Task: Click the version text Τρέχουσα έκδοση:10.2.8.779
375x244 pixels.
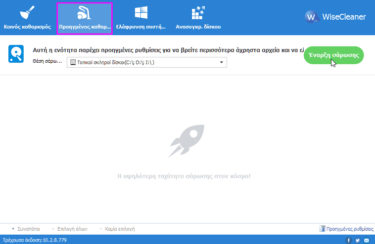Action: [35, 240]
